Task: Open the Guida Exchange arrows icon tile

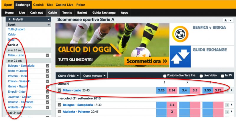Action: pos(180,57)
